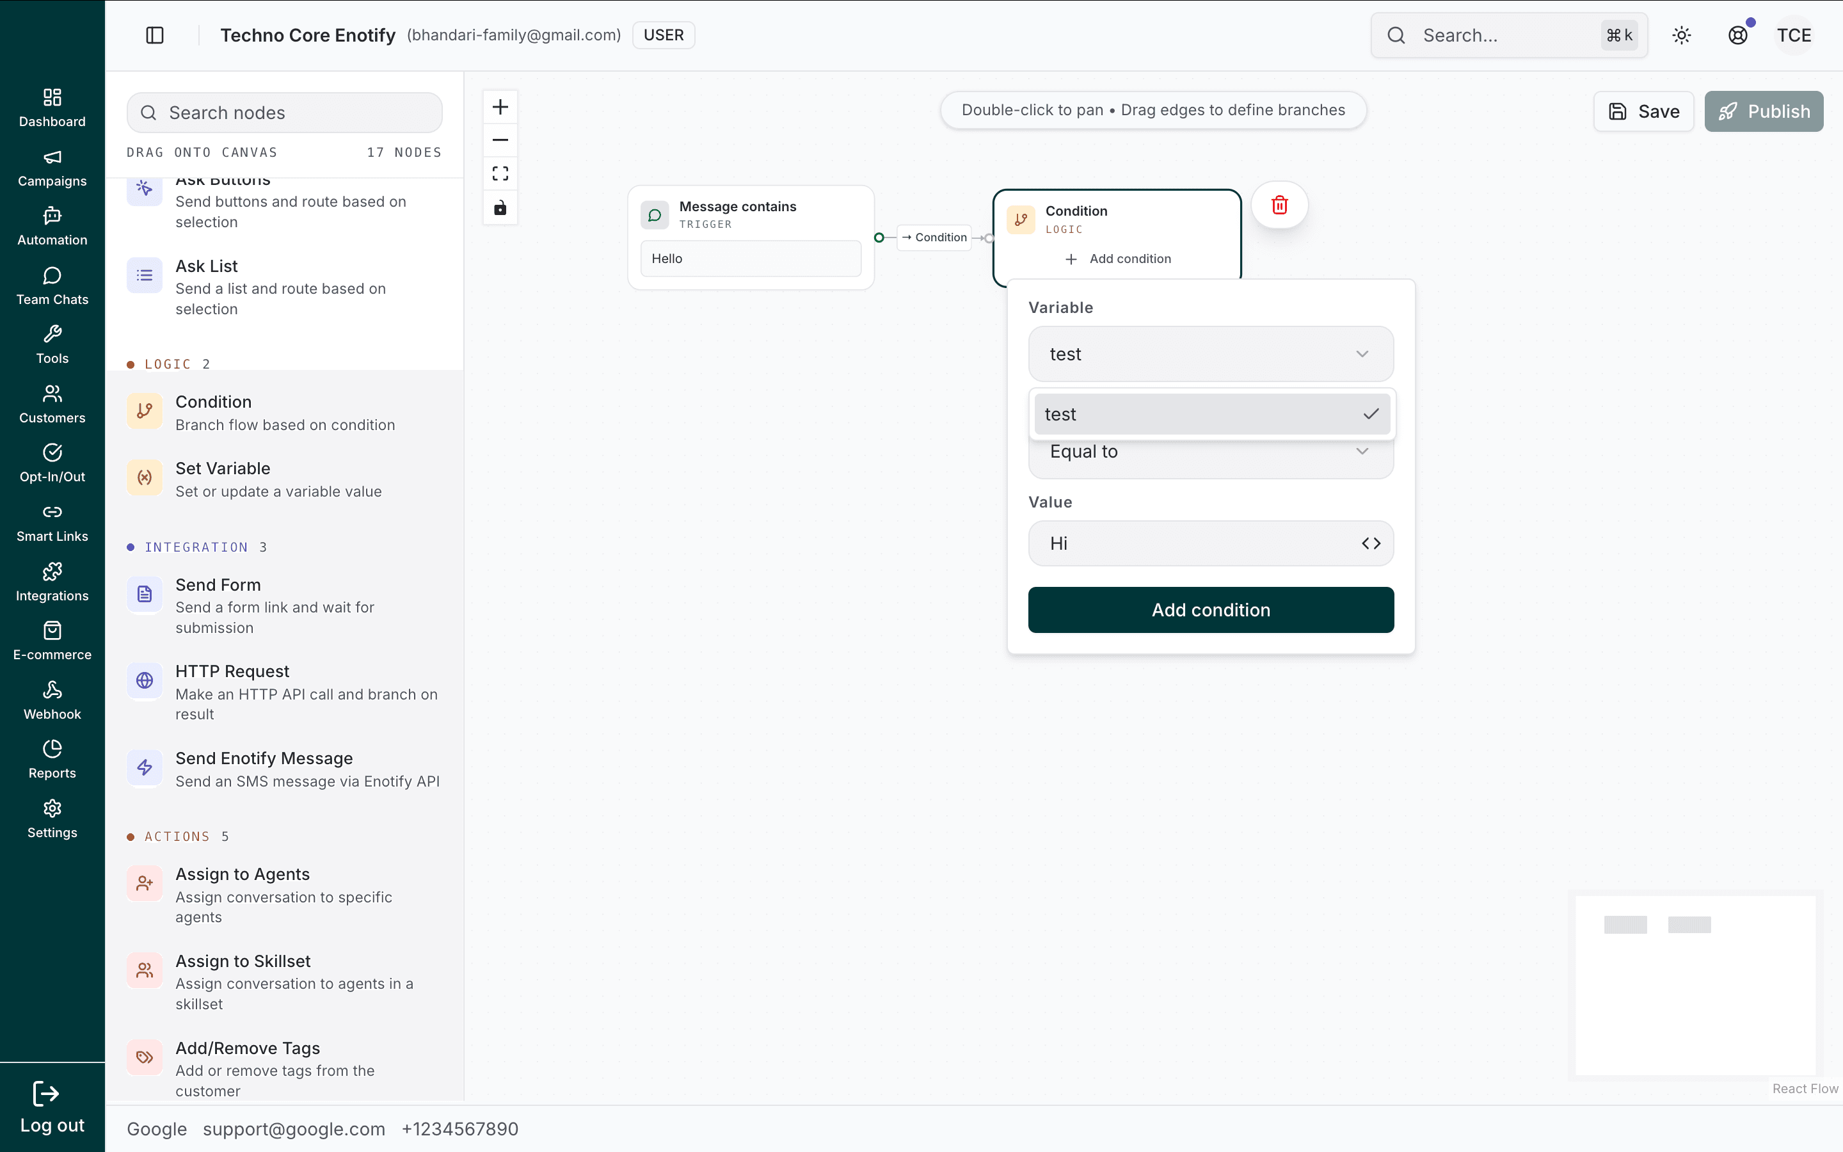The image size is (1843, 1152).
Task: Toggle canvas interactivity lock
Action: click(500, 207)
